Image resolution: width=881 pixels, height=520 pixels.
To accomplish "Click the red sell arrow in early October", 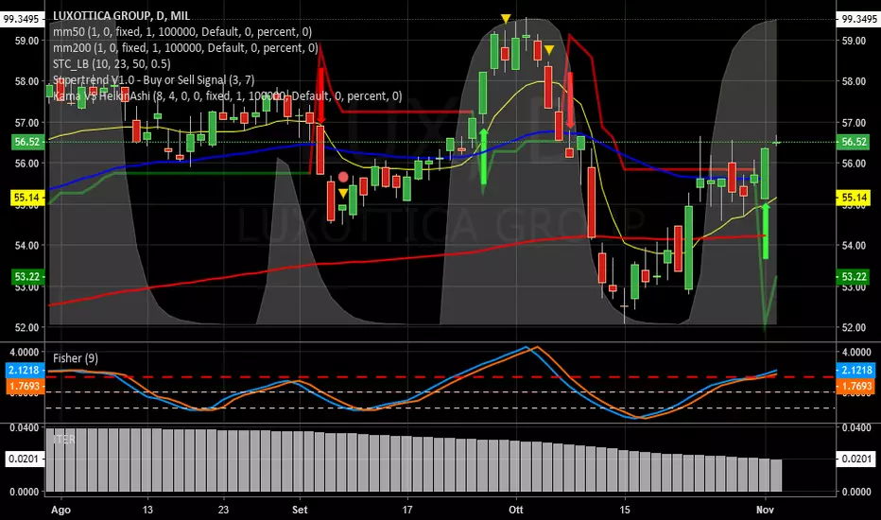I will point(570,101).
